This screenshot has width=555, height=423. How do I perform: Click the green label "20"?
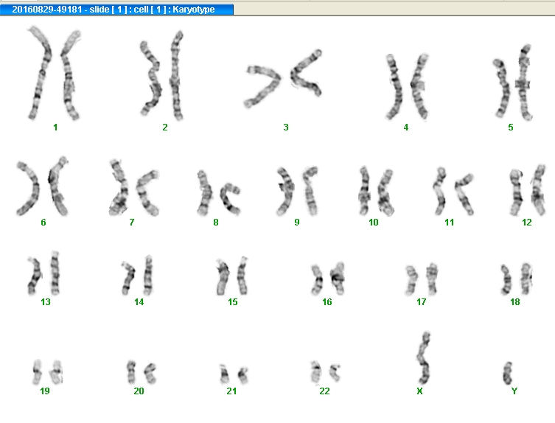139,391
